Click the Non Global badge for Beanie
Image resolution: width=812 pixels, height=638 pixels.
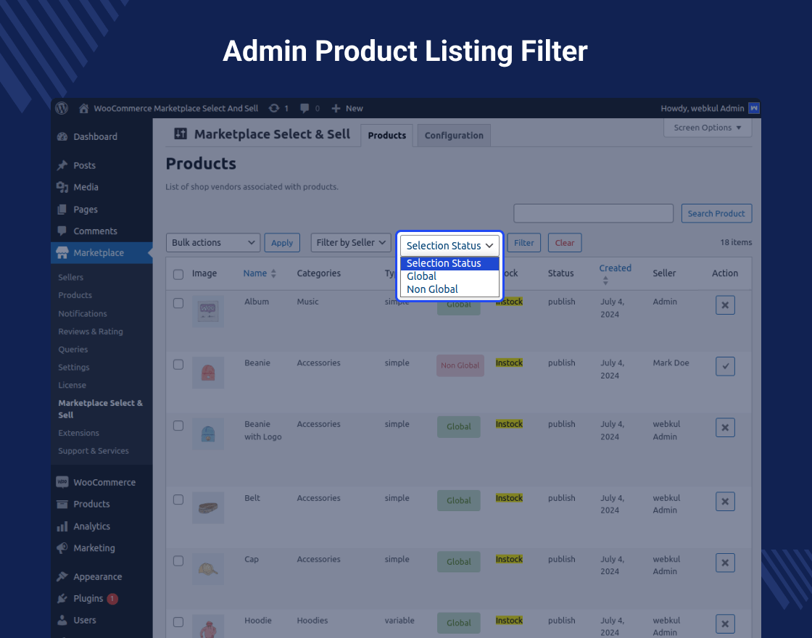click(x=460, y=365)
